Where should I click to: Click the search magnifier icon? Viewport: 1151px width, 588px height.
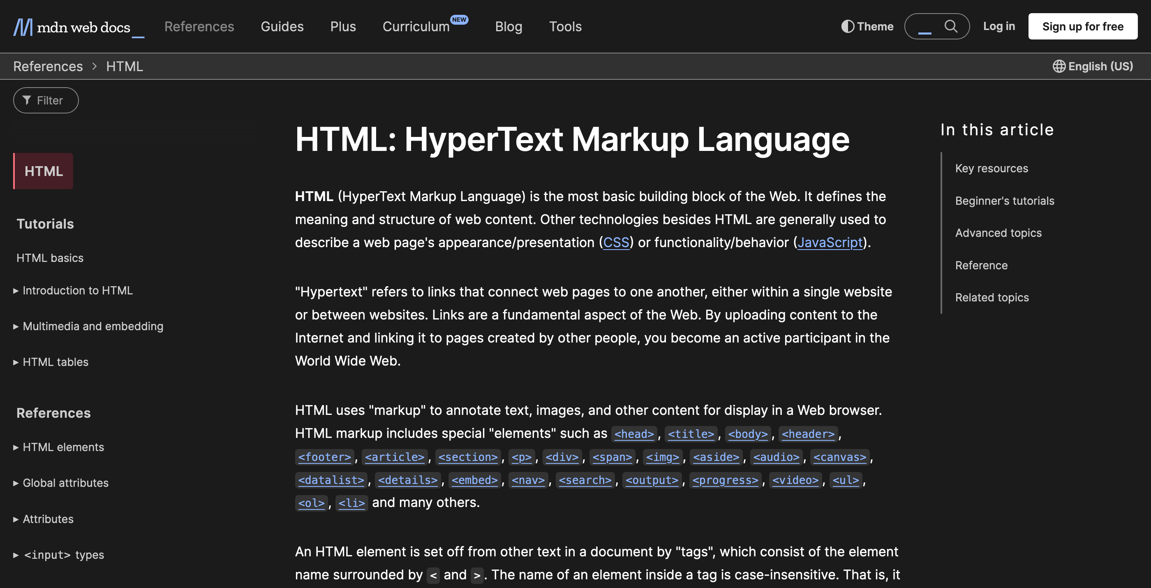[x=950, y=26]
